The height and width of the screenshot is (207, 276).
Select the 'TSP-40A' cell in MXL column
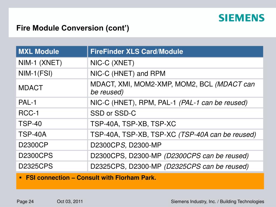51,134
